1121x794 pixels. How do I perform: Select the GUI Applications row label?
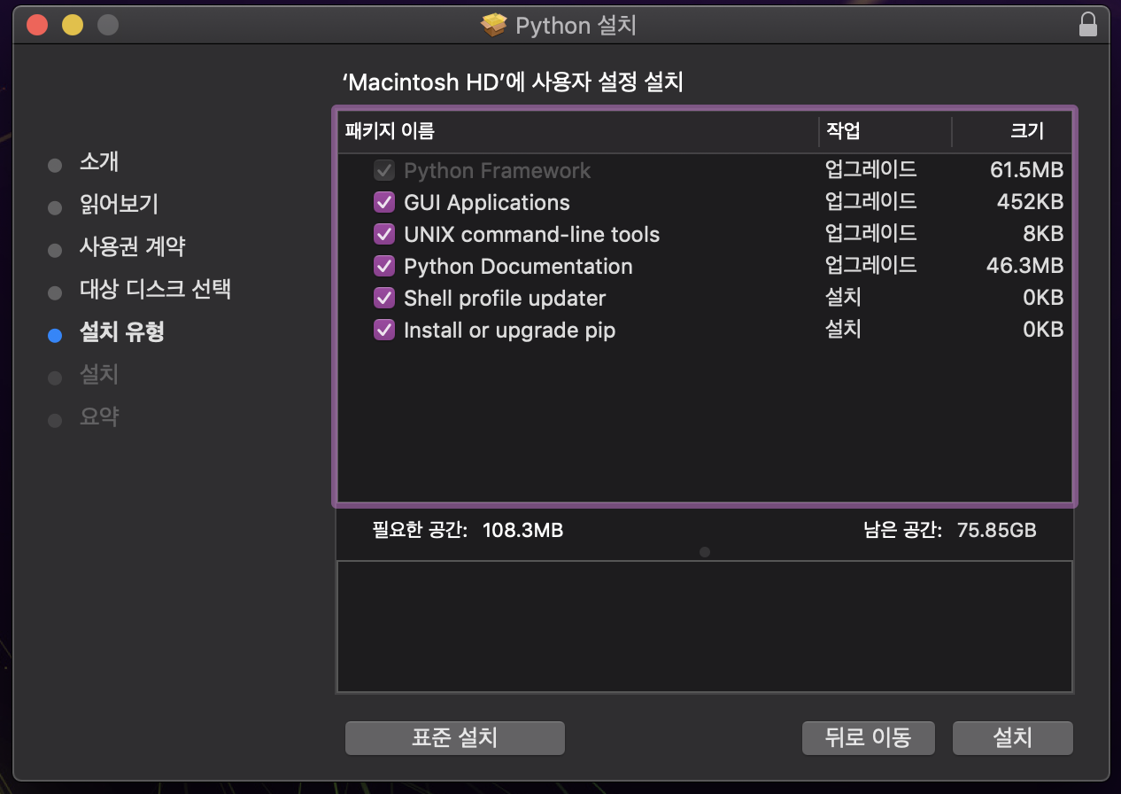click(486, 202)
